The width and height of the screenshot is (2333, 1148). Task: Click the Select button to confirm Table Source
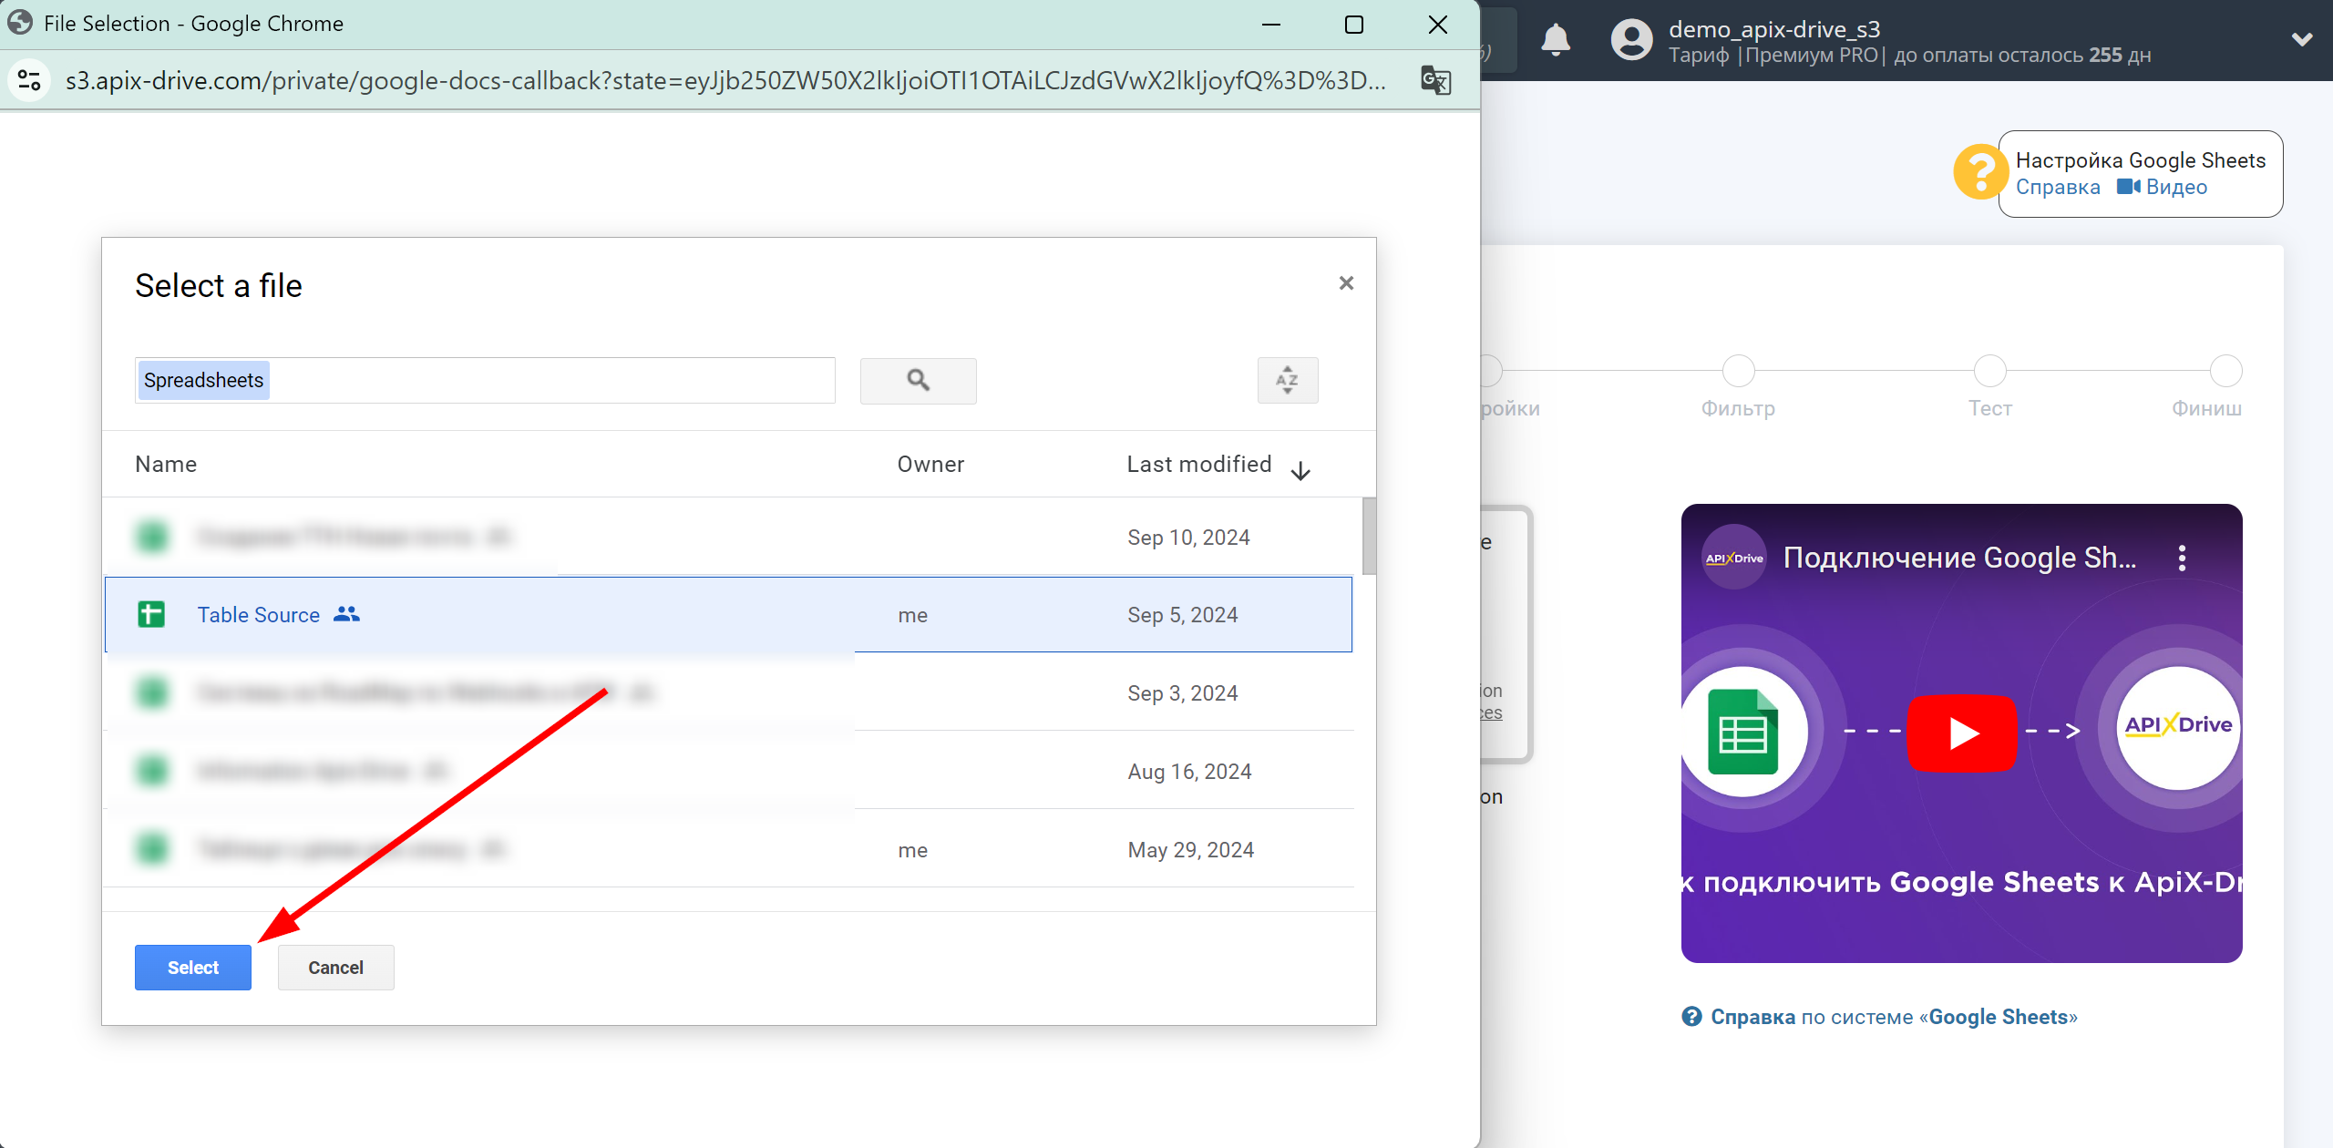[193, 967]
